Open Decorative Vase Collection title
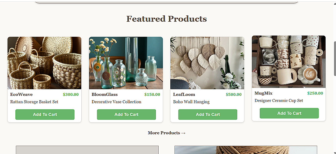336x154 pixels. tap(116, 102)
